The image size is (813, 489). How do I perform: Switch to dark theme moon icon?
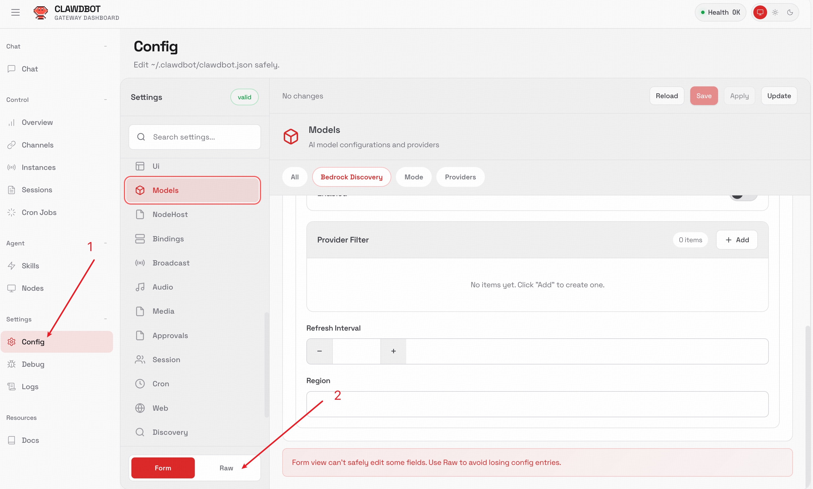pyautogui.click(x=790, y=13)
